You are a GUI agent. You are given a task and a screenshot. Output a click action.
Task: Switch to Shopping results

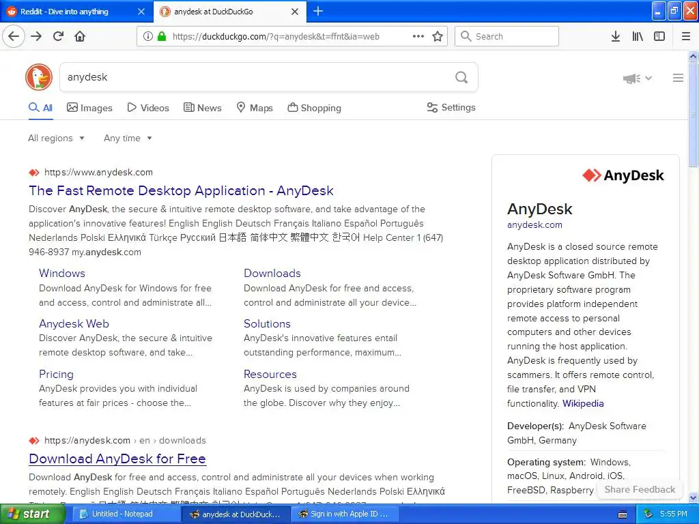pos(314,108)
